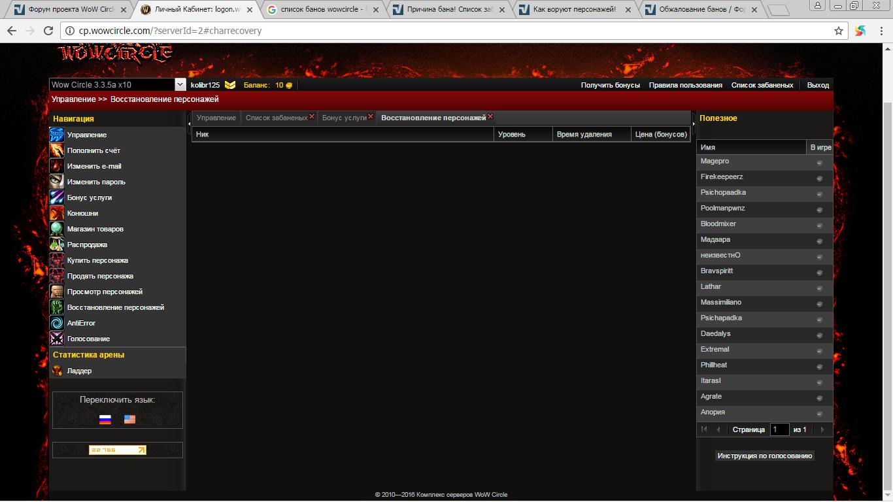Expand the Wow Circle 3.3.5a x10 server dropdown
The width and height of the screenshot is (893, 502).
click(180, 85)
